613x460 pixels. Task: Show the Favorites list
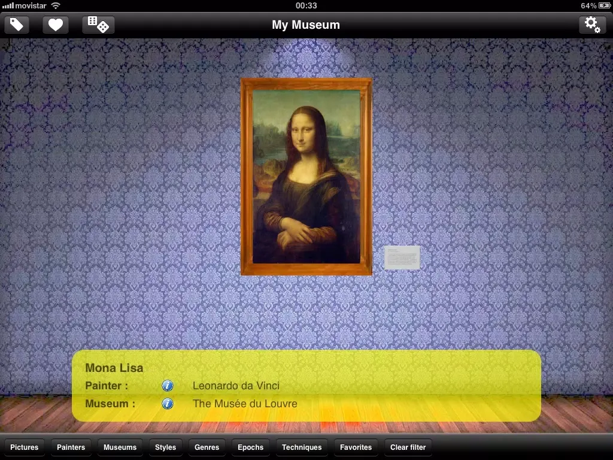356,447
